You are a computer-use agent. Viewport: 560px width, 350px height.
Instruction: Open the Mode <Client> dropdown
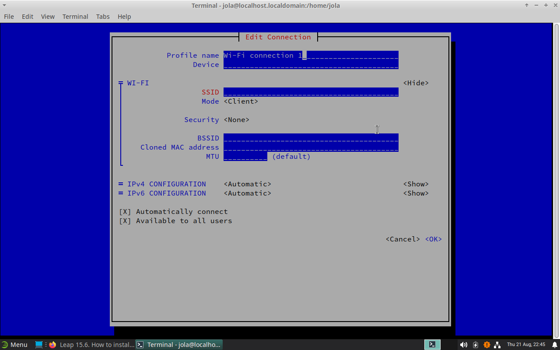point(241,101)
